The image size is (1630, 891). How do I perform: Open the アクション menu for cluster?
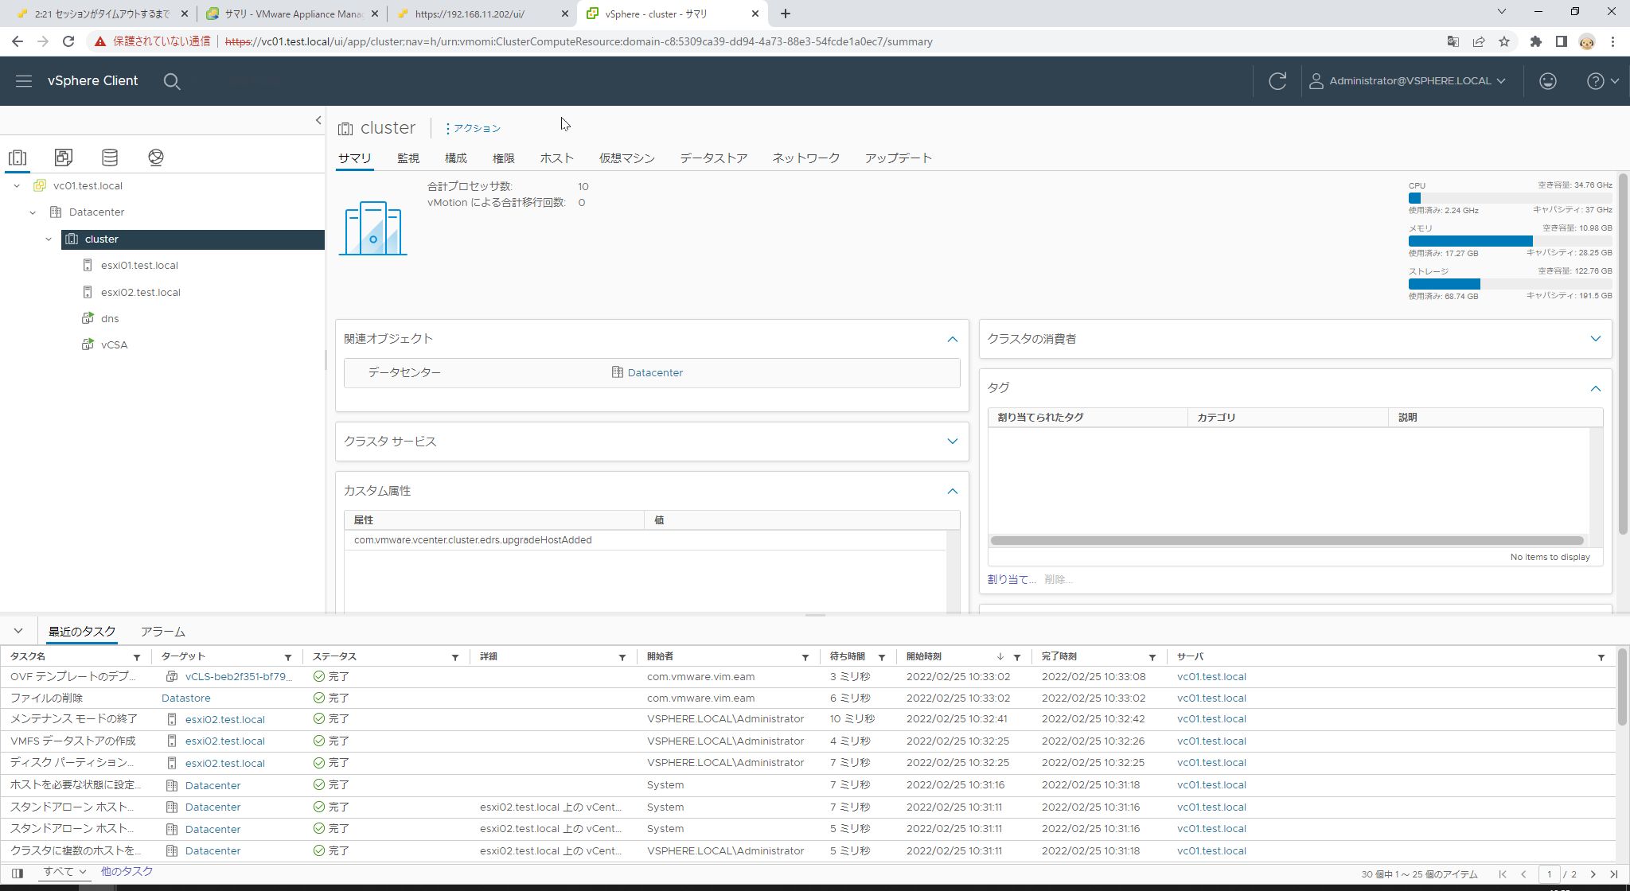pyautogui.click(x=473, y=128)
